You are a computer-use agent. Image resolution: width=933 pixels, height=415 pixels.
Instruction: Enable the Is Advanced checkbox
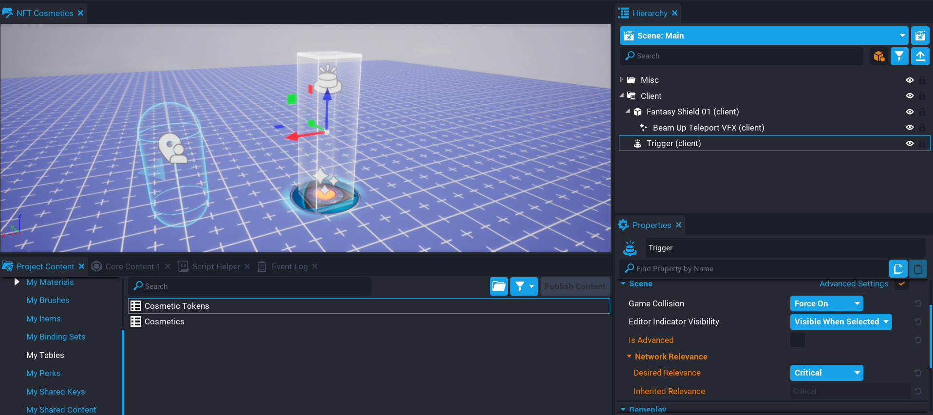point(797,340)
